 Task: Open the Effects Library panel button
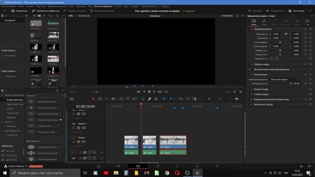coord(45,11)
